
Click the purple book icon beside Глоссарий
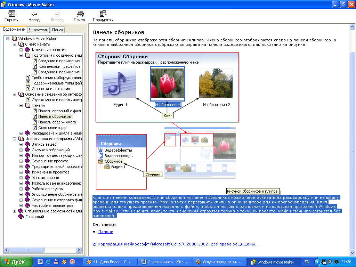(21, 217)
